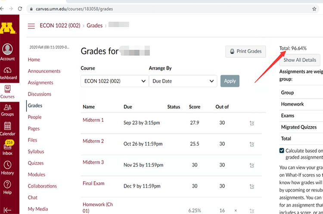Select Grades in course menu
Screen dimensions: 323x214
tap(35, 105)
